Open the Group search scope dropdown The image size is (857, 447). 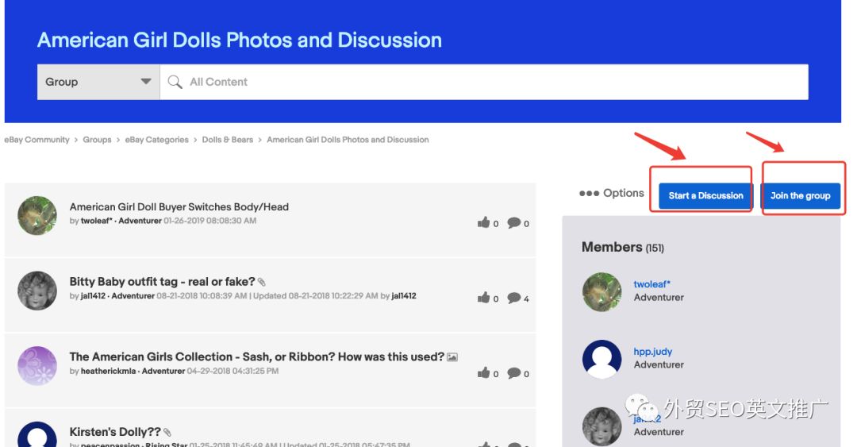98,82
